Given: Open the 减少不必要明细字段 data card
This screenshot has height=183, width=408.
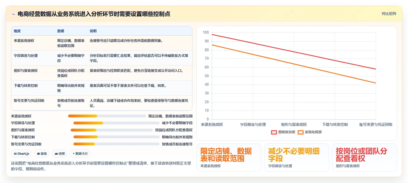Looking at the screenshot, I should (297, 158).
